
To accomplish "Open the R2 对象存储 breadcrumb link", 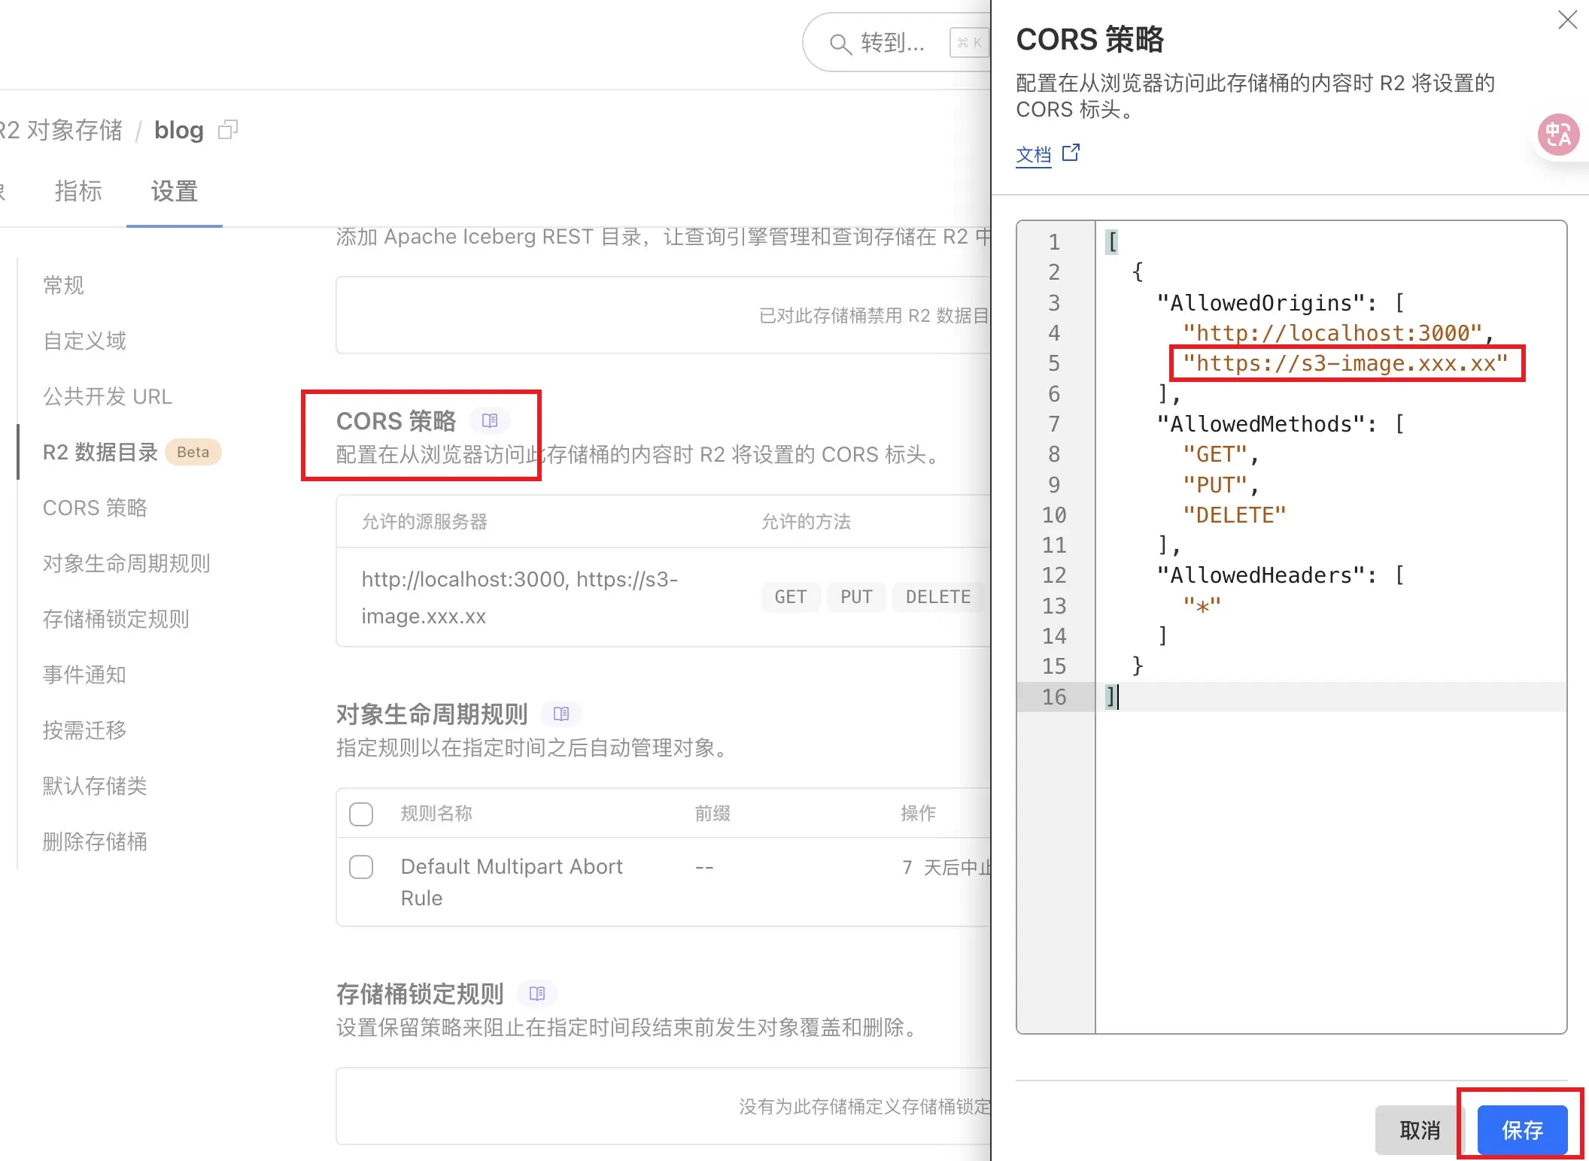I will point(62,129).
